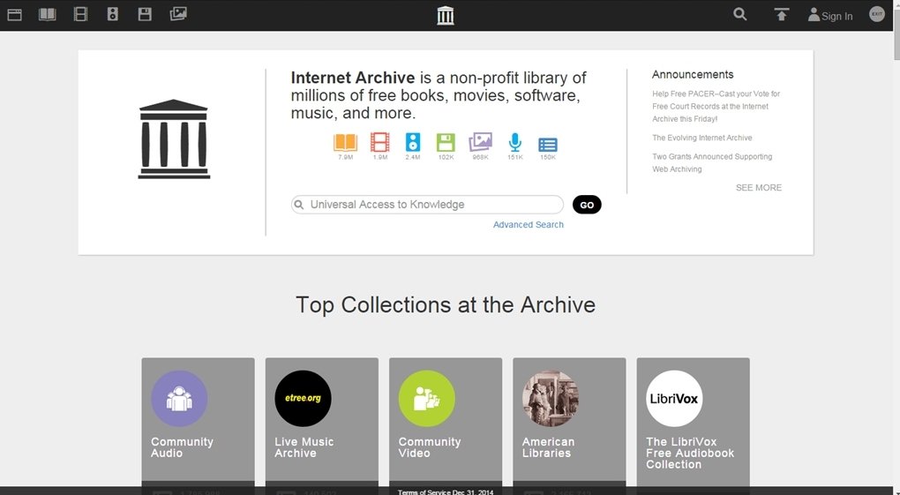Open Two Grants Announced Supporting Web Archiving
Image resolution: width=900 pixels, height=495 pixels.
[x=712, y=162]
